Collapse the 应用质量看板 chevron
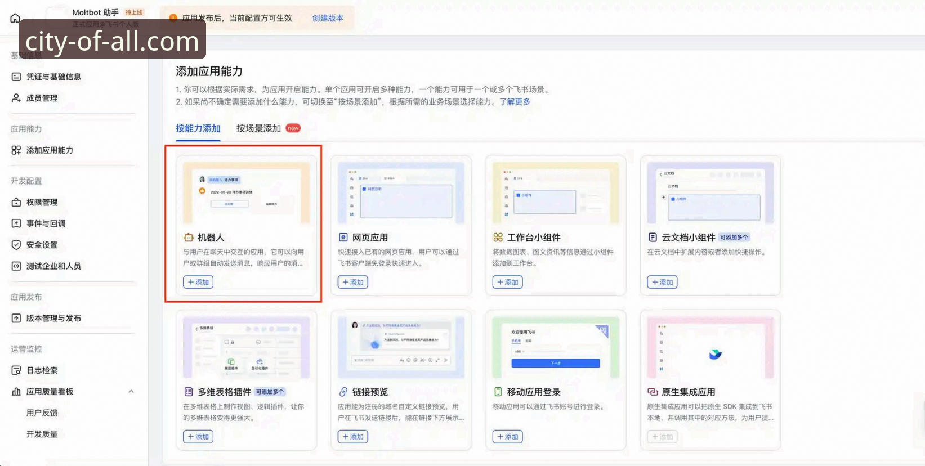Viewport: 925px width, 466px height. point(131,392)
